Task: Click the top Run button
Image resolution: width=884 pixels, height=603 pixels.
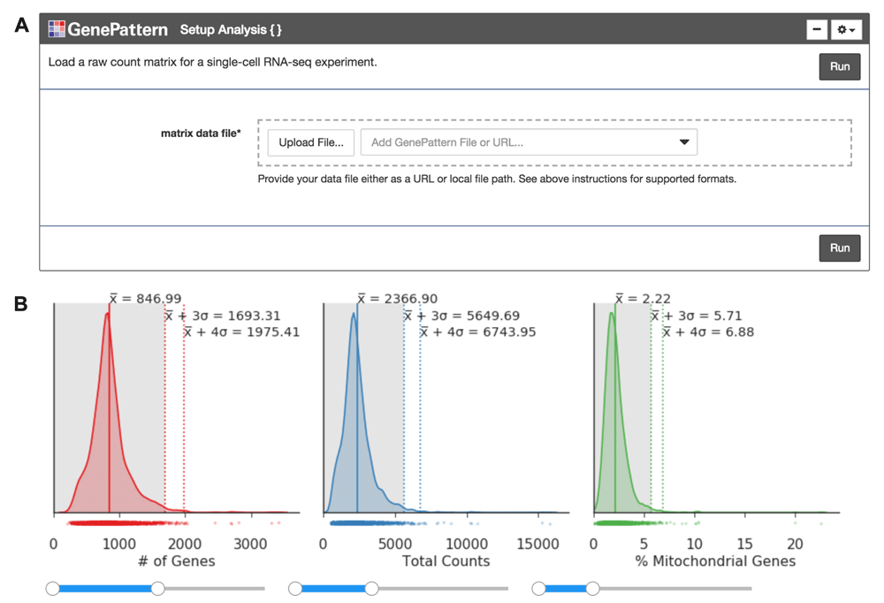Action: [x=838, y=66]
